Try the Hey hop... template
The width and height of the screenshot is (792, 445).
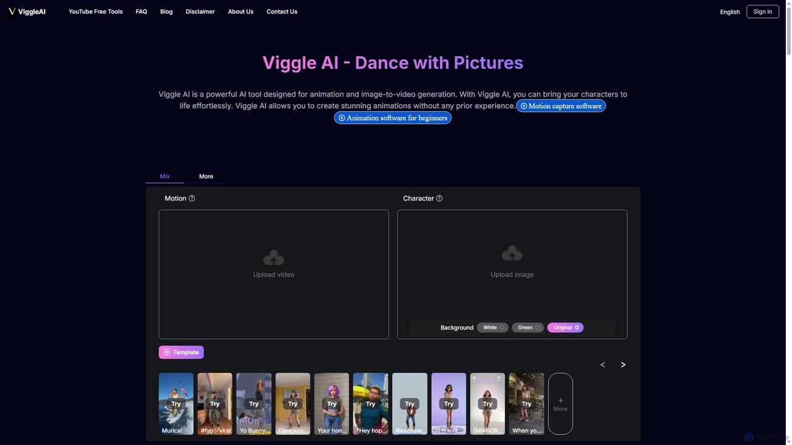(x=371, y=404)
